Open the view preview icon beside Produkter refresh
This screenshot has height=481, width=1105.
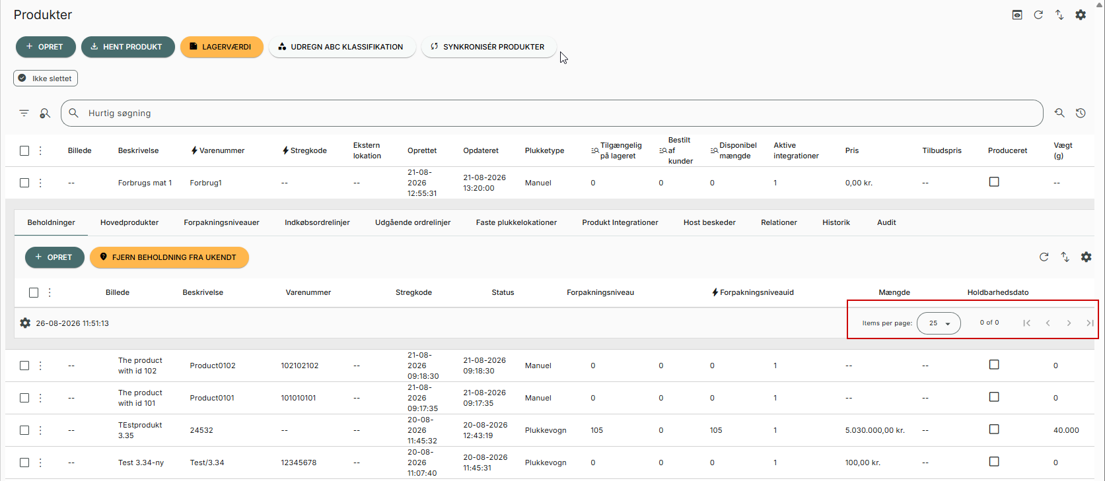[x=1017, y=15]
